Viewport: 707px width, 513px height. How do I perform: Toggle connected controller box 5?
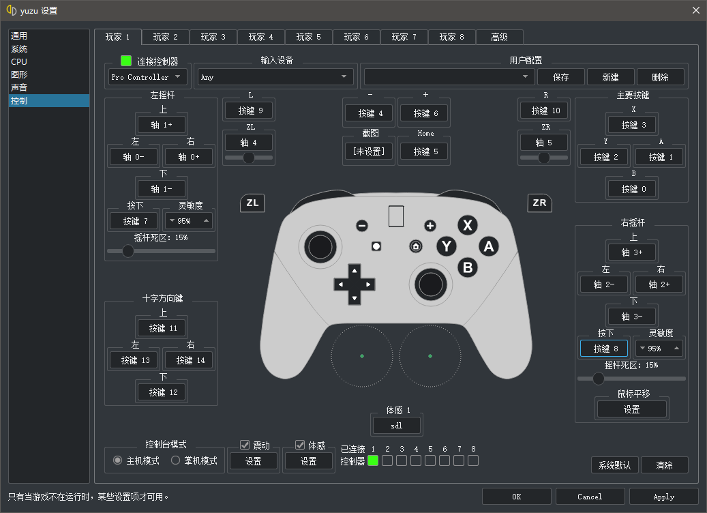click(x=430, y=460)
